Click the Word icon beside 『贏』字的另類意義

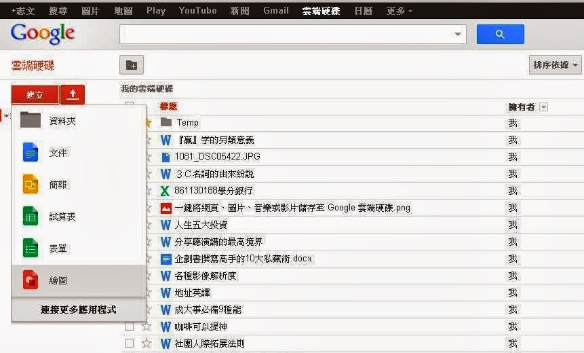(x=166, y=140)
